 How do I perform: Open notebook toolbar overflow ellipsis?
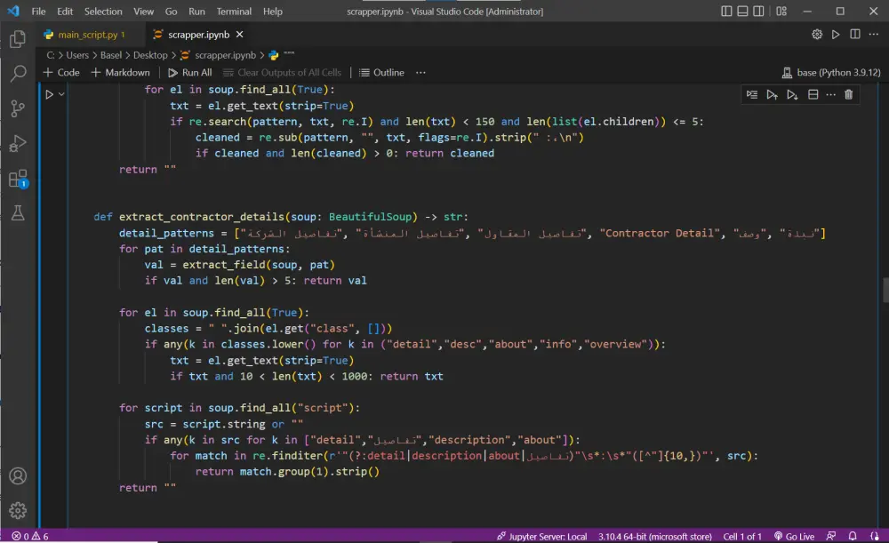point(420,73)
